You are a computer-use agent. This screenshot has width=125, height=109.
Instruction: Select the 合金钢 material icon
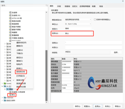point(10,12)
